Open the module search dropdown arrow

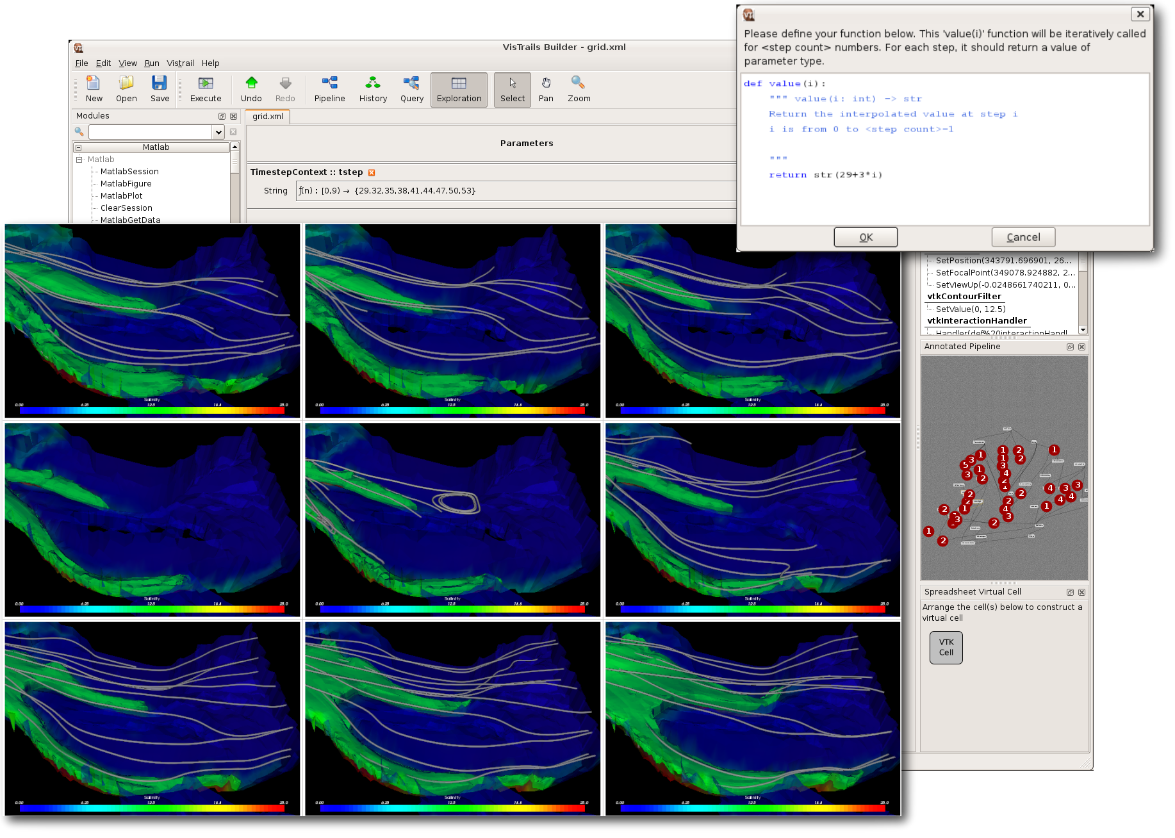[x=218, y=132]
